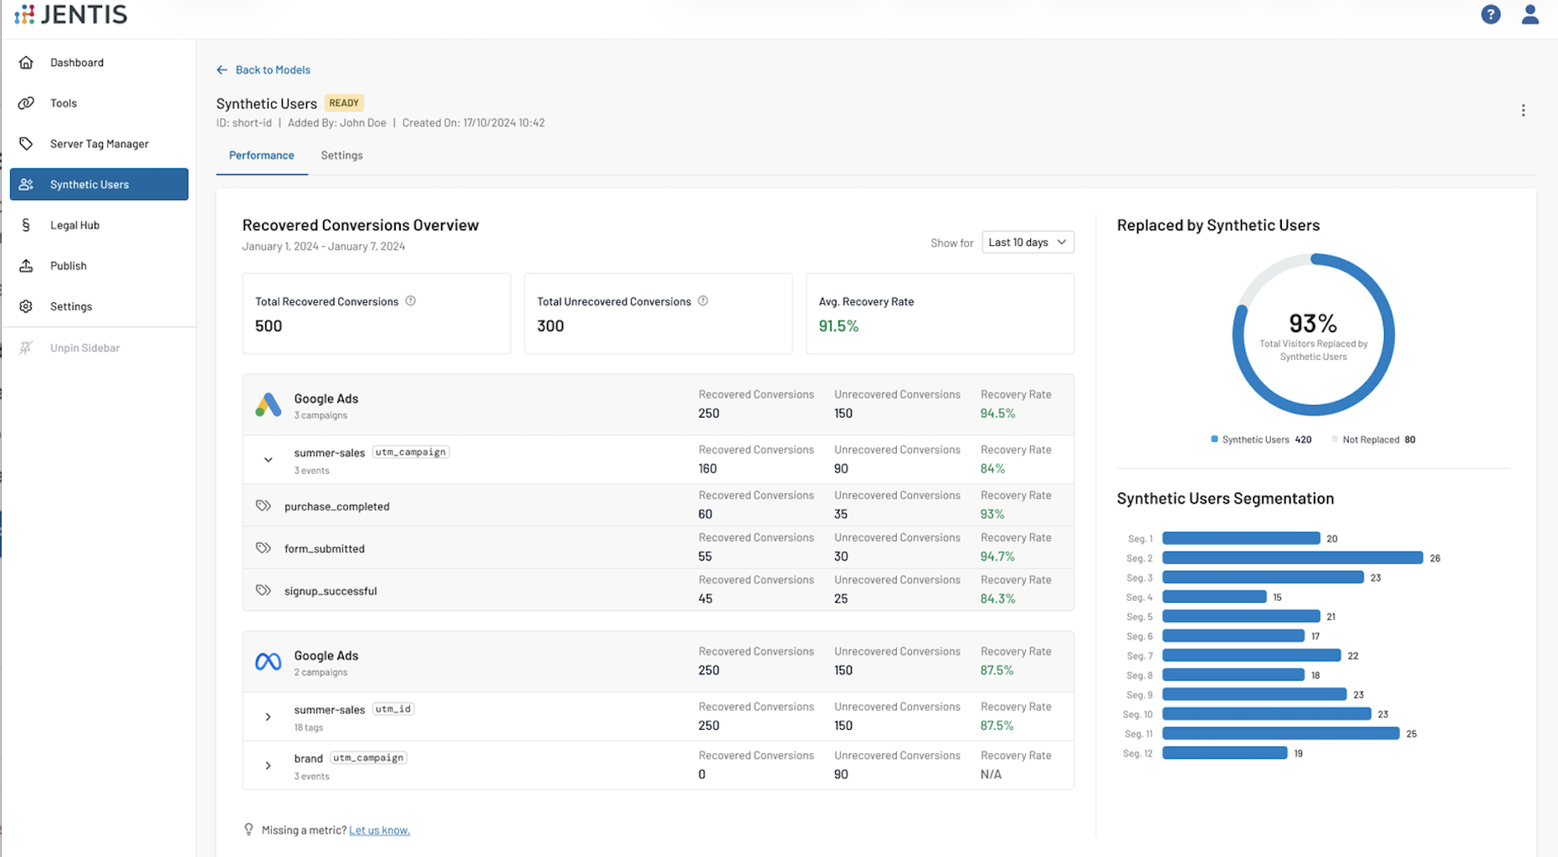Unpin the sidebar

pos(84,348)
